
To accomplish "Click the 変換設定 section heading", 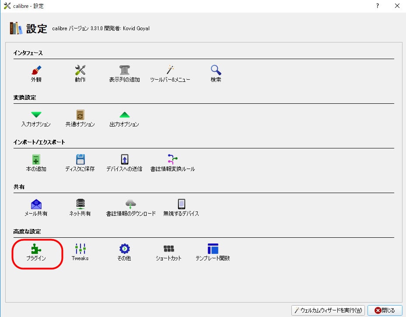I will click(x=24, y=98).
